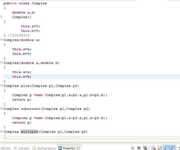The height and width of the screenshot is (150, 180).
Task: Click the Console tab monitor icon
Action: (x=60, y=148)
